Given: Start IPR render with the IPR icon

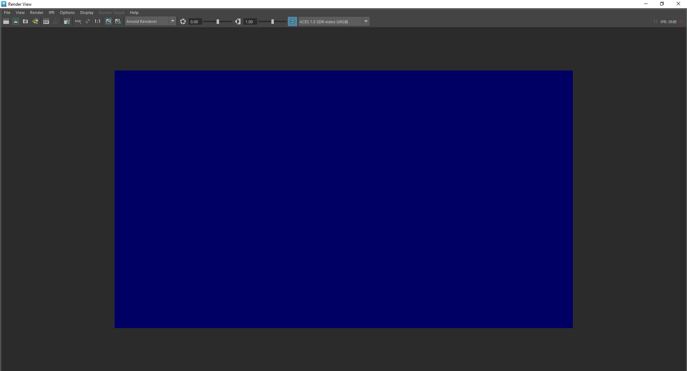Looking at the screenshot, I should coord(46,21).
